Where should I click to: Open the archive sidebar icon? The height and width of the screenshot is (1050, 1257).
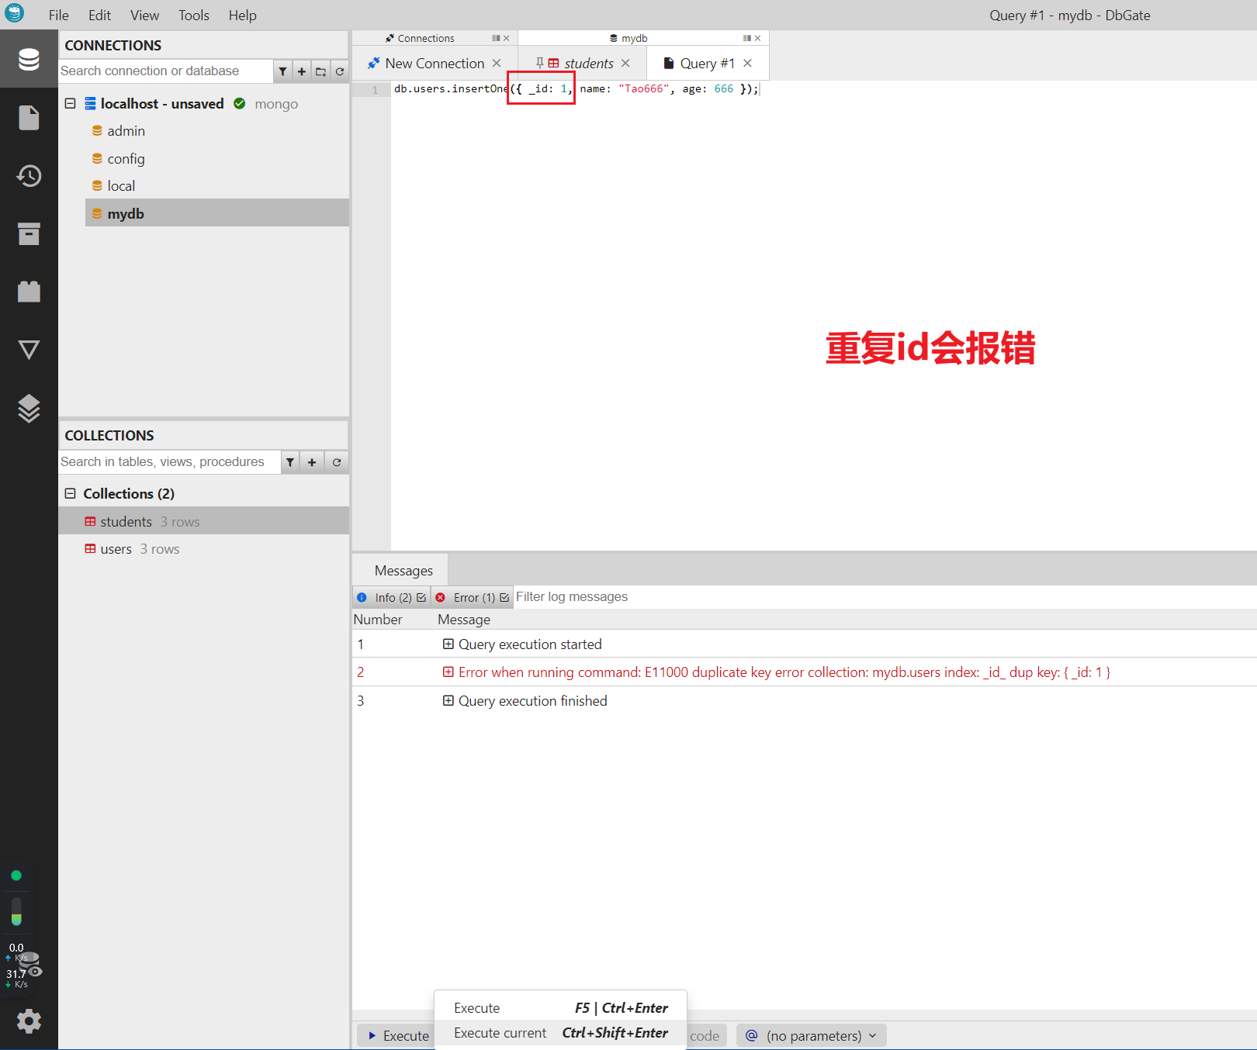tap(29, 234)
